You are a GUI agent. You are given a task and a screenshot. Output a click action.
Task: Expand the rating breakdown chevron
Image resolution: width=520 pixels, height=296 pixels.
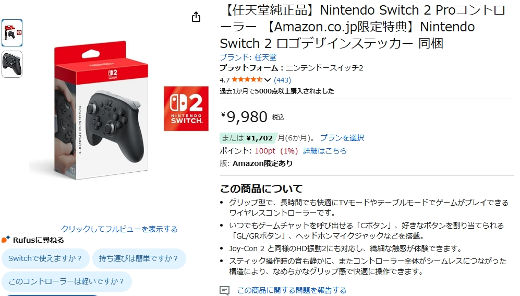tap(268, 80)
